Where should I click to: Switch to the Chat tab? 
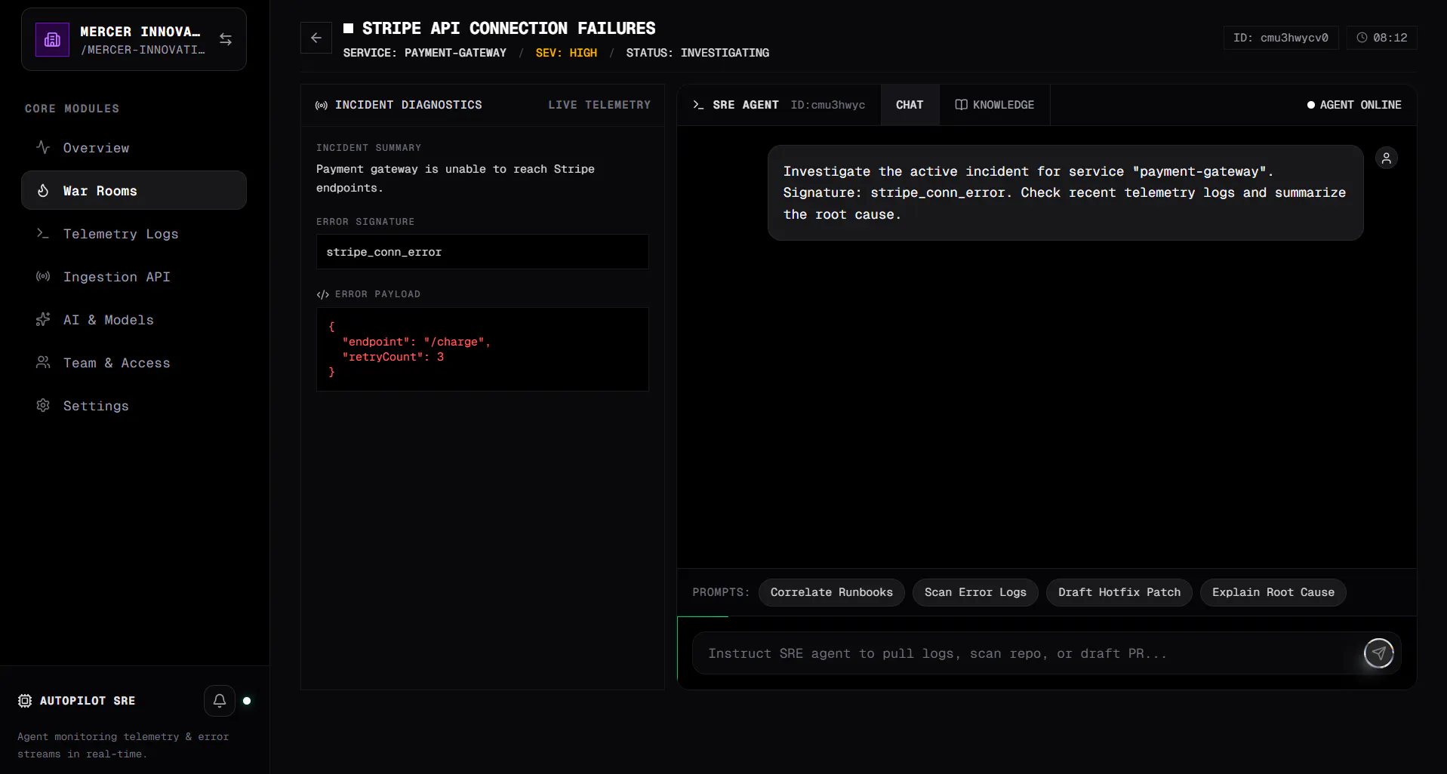910,105
